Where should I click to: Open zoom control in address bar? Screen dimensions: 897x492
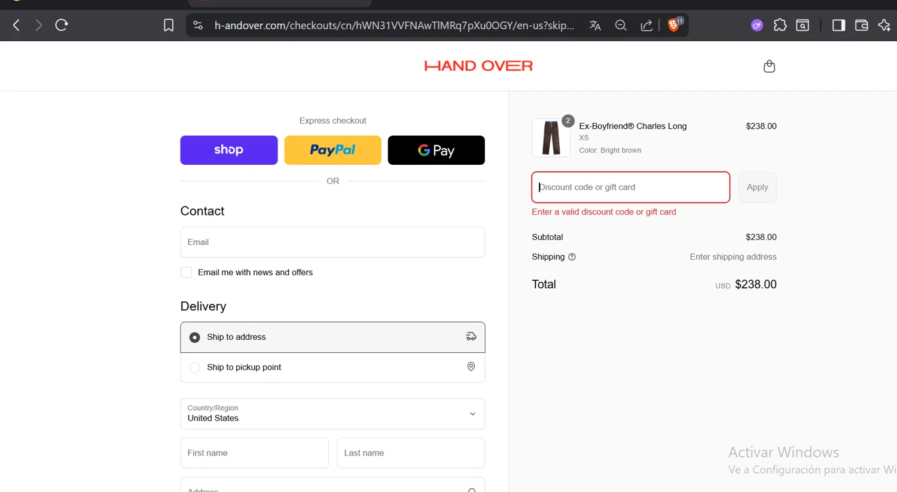pos(621,25)
